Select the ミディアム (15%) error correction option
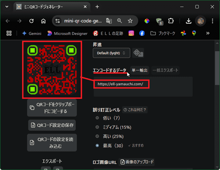Image resolution: width=220 pixels, height=170 pixels. (x=97, y=127)
